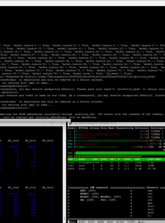Image resolution: width=165 pixels, height=223 pixels.
Task: Click the soc0 sensor row
Action: click(x=151, y=206)
